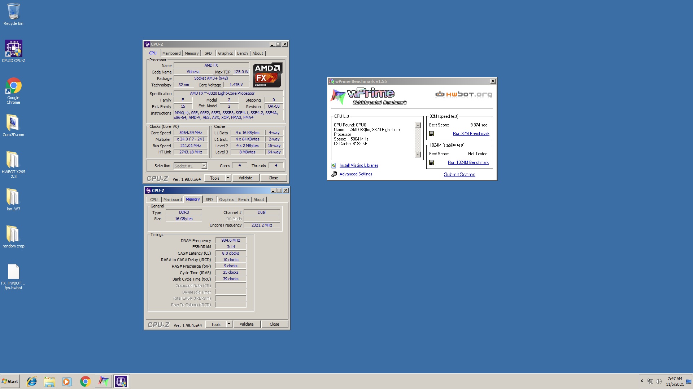Open the random crap folder
The width and height of the screenshot is (693, 389).
click(x=13, y=237)
